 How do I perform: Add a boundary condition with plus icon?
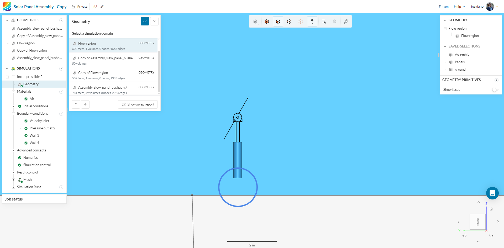click(x=61, y=114)
